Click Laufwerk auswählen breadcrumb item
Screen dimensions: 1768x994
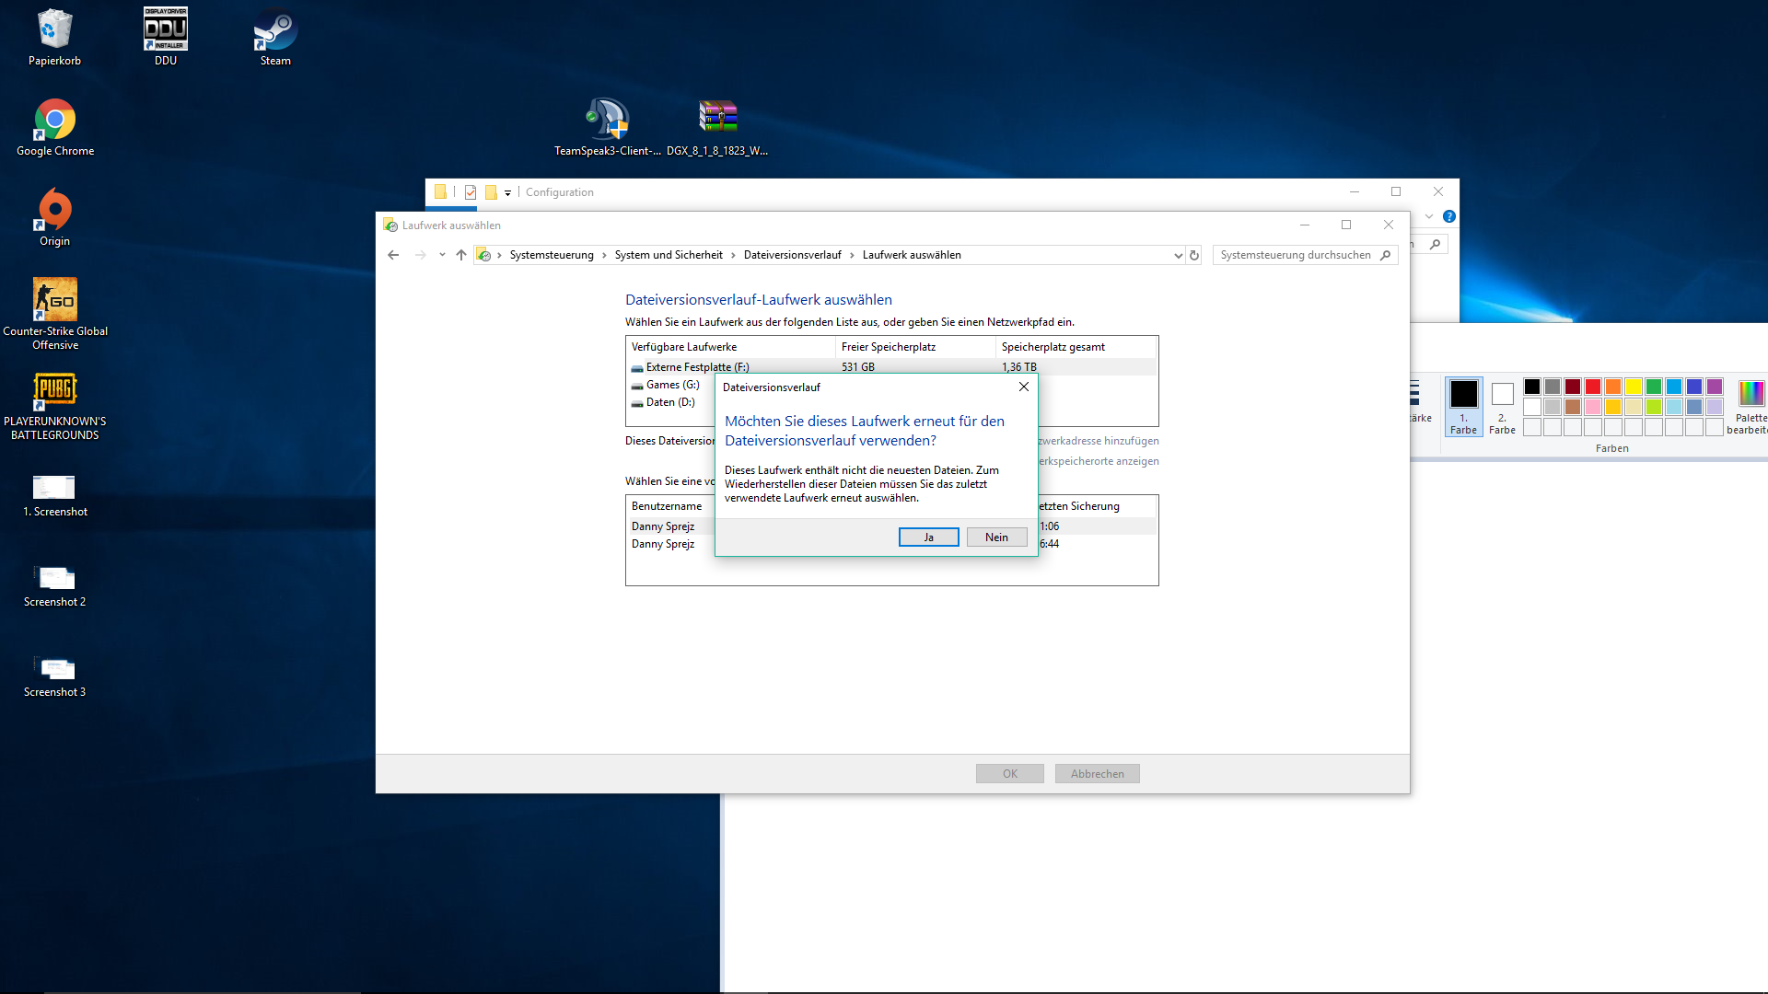(912, 255)
